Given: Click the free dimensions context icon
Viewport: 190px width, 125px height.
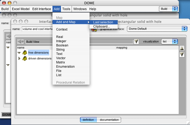Looking at the screenshot, I should (25, 53).
